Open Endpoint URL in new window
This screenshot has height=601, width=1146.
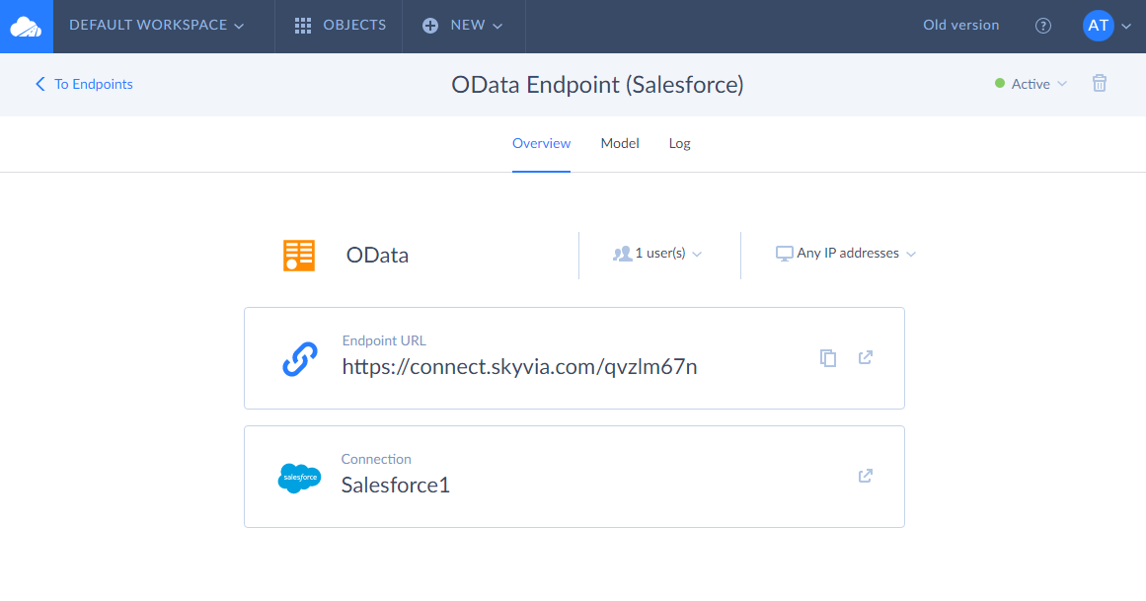coord(866,357)
